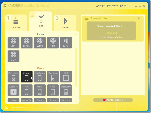Click the information, tips text
Image resolution: width=151 pixels, height=113 pixels.
point(18,107)
